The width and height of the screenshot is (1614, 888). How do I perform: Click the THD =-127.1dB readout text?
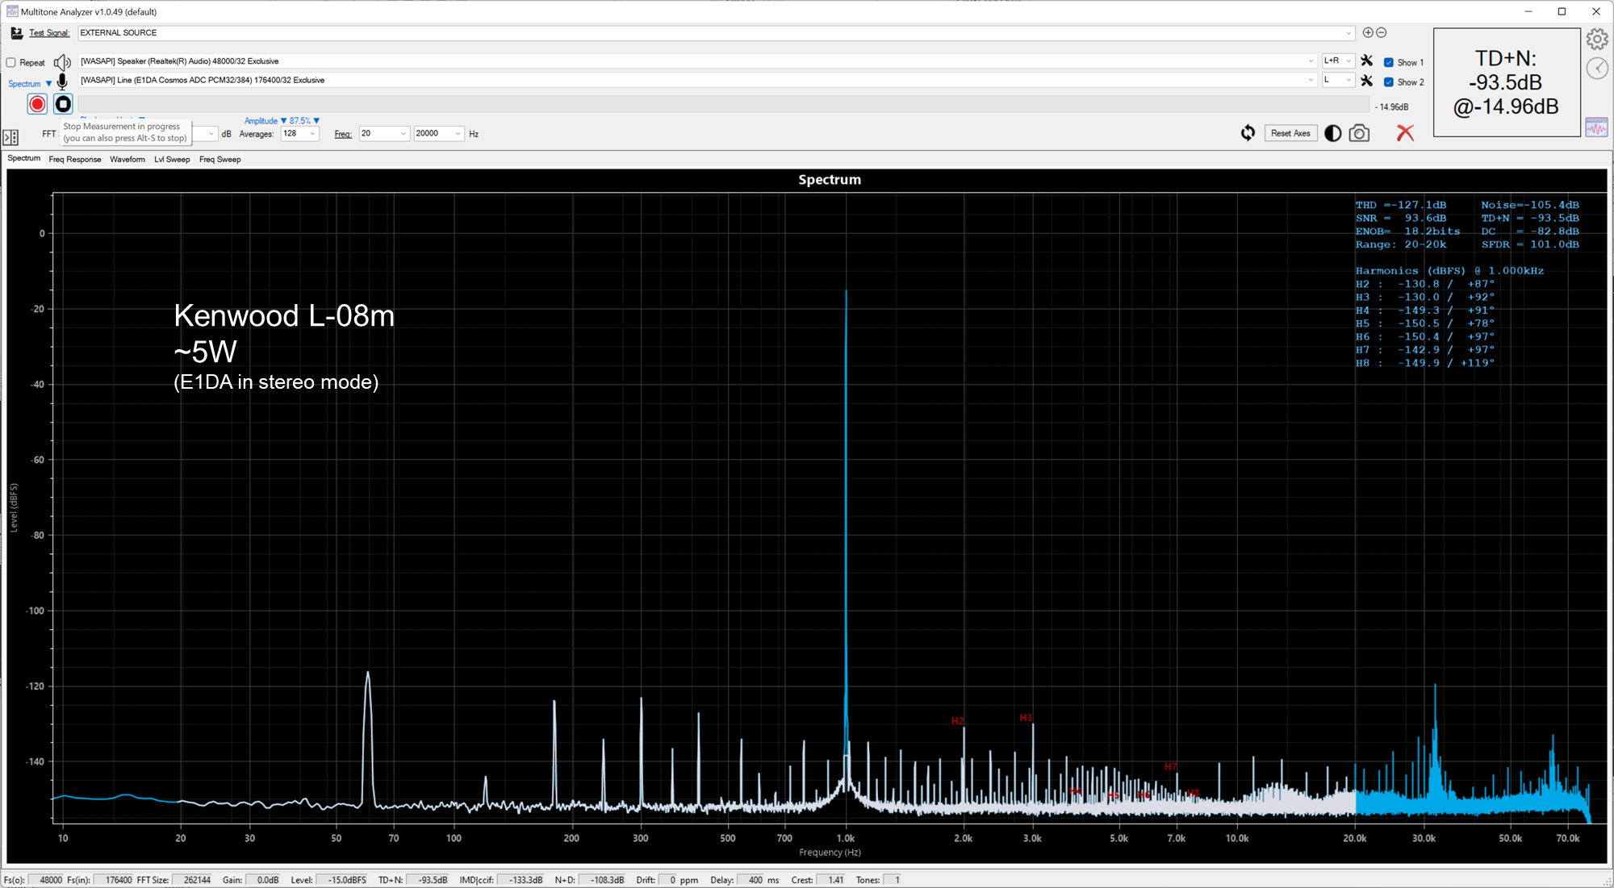(1401, 205)
